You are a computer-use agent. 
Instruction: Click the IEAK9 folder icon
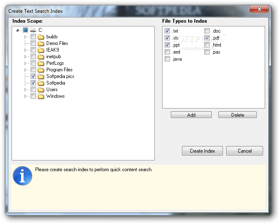click(x=41, y=50)
